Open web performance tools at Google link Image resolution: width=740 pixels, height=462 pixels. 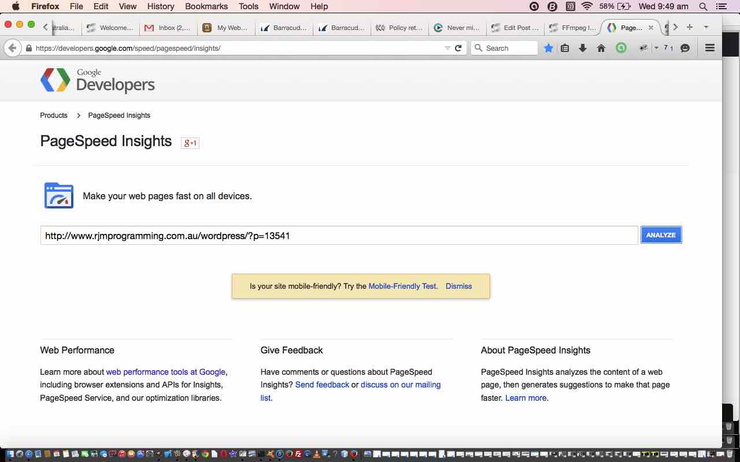tap(165, 372)
